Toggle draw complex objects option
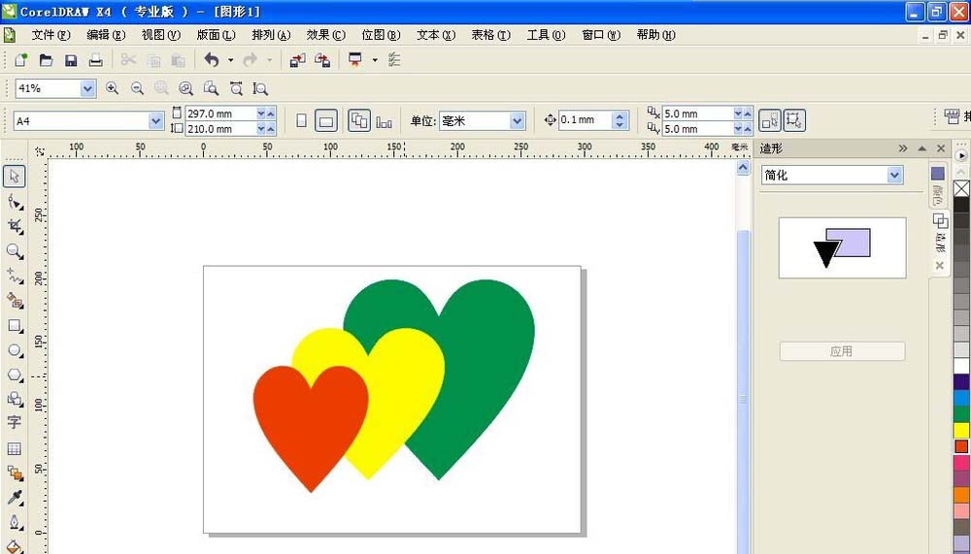 pos(794,121)
